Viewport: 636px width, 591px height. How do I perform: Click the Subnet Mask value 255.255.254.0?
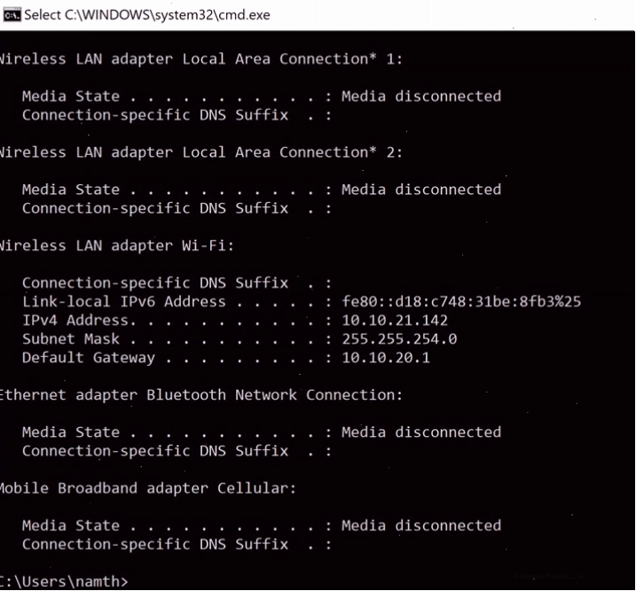pyautogui.click(x=399, y=339)
